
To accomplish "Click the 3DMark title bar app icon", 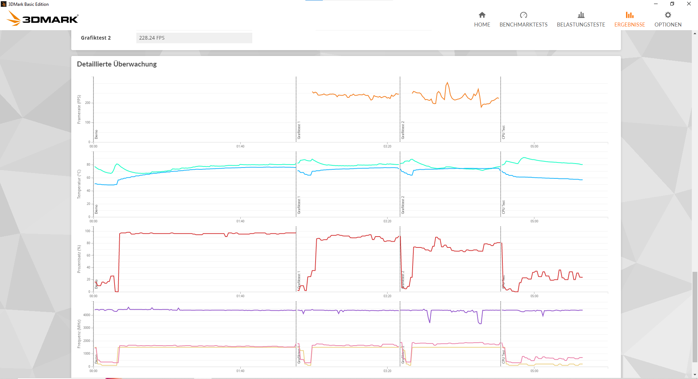I will pos(4,4).
